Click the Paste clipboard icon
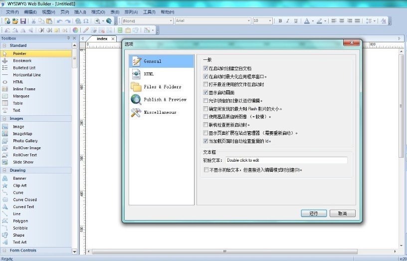 [x=49, y=21]
